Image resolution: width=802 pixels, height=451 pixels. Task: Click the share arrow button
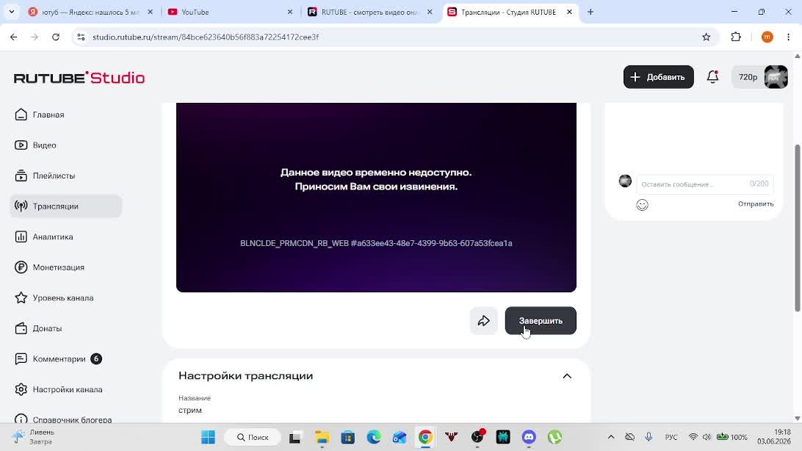(483, 320)
